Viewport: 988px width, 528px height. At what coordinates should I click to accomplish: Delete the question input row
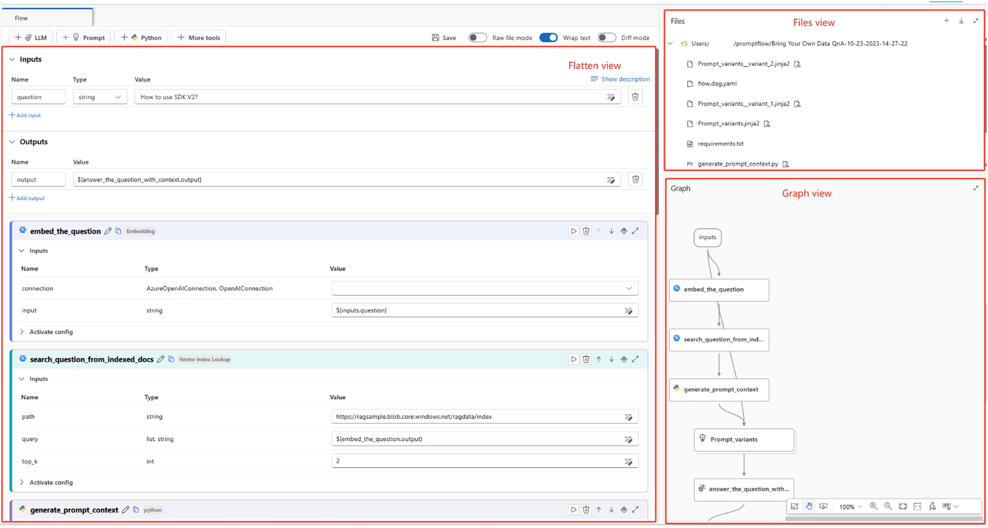(x=635, y=97)
